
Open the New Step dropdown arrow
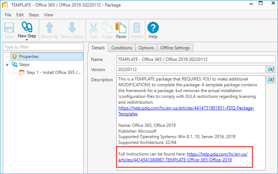pos(27,40)
